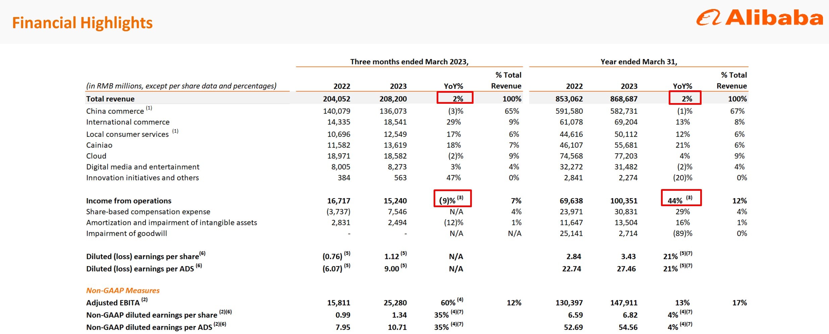Select Diluted (loss) earnings per share label
Image resolution: width=829 pixels, height=334 pixels.
coord(143,257)
